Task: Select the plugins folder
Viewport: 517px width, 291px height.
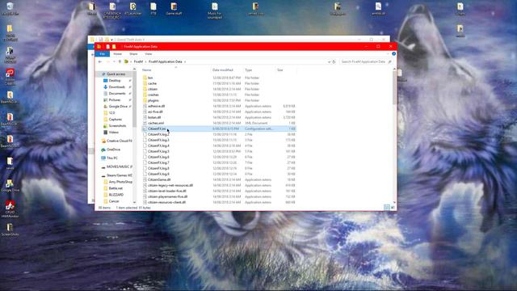Action: pyautogui.click(x=153, y=100)
